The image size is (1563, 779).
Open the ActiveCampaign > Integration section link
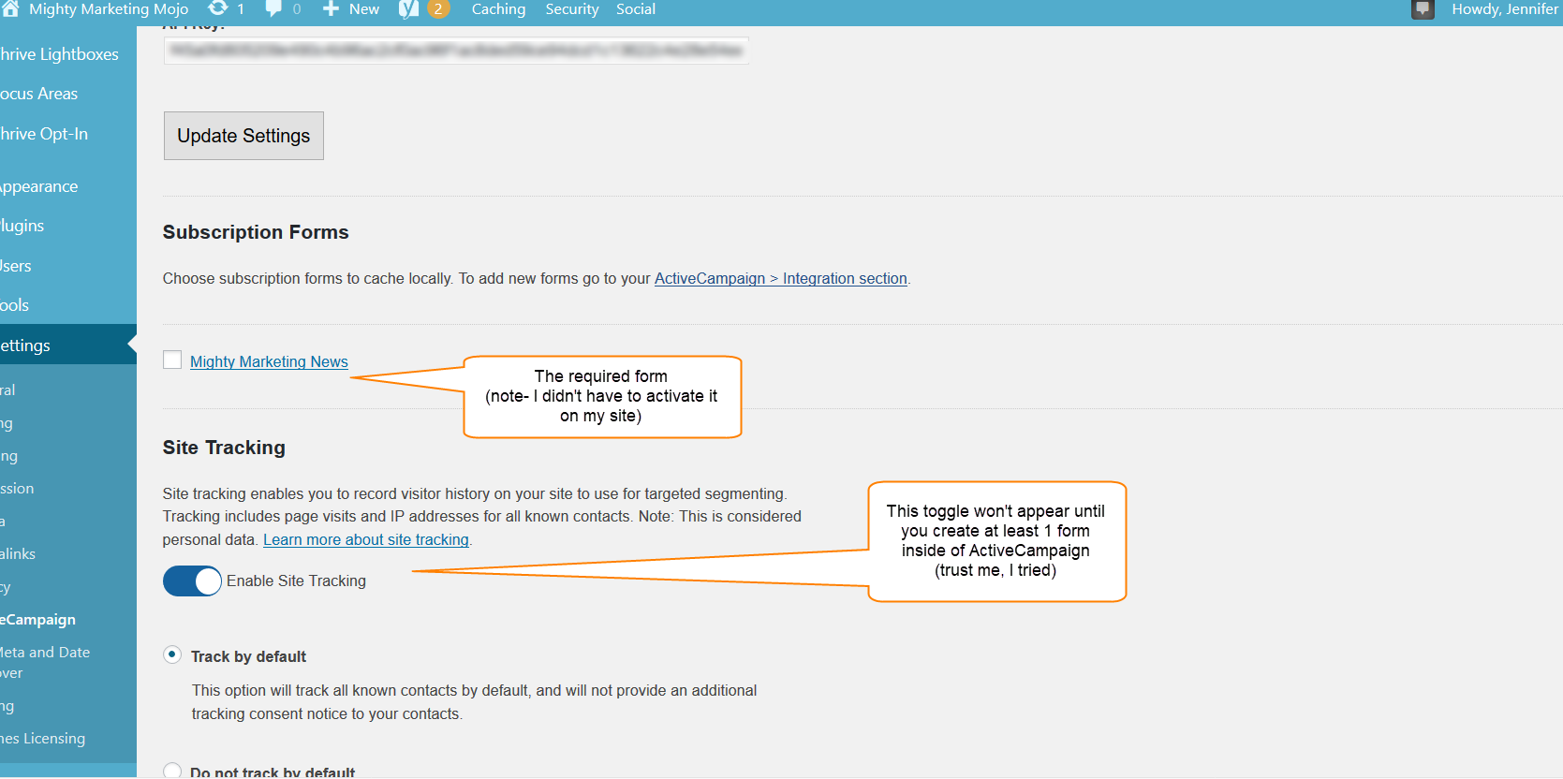tap(781, 278)
